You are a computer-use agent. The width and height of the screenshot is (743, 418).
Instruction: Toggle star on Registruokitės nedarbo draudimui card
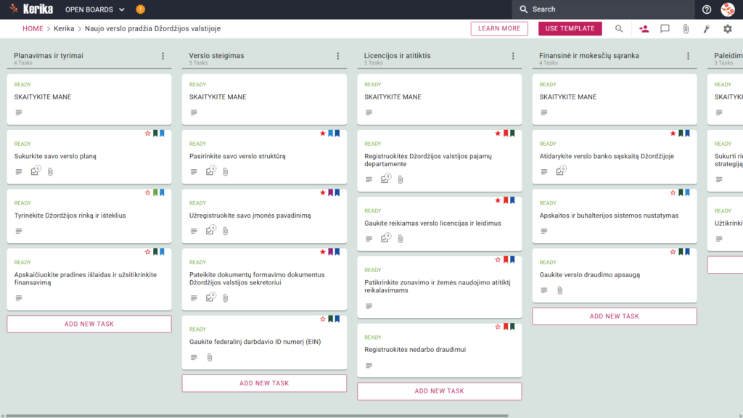coord(498,327)
